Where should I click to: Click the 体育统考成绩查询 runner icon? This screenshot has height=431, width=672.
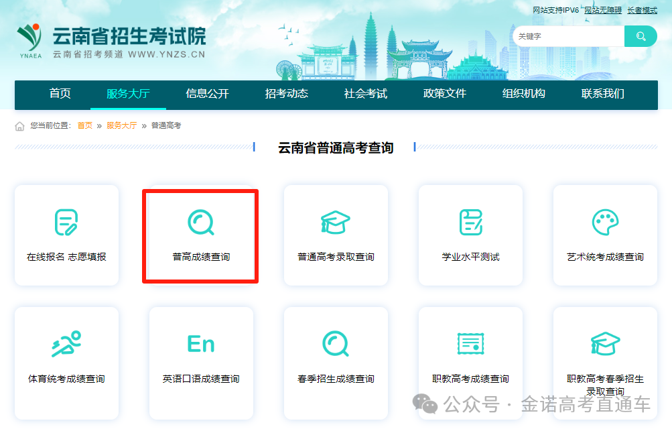[66, 344]
